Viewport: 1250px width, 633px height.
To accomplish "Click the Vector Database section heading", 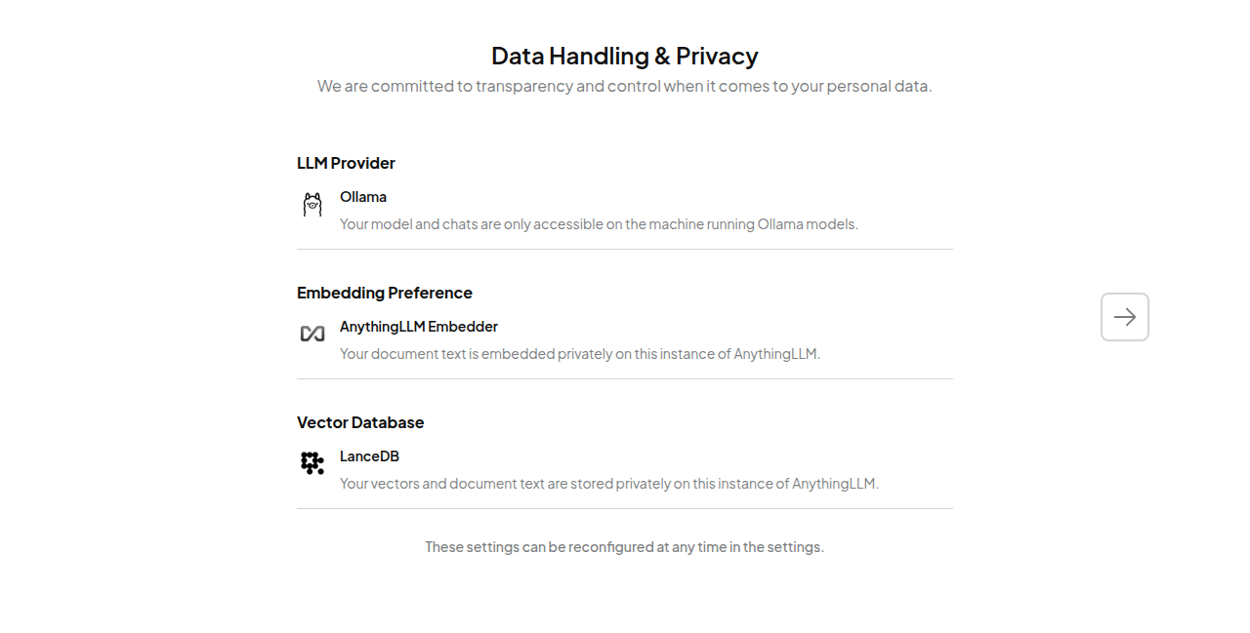I will click(x=360, y=422).
